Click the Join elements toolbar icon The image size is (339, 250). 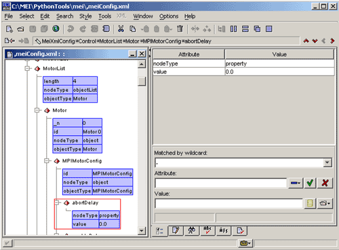pyautogui.click(x=207, y=29)
